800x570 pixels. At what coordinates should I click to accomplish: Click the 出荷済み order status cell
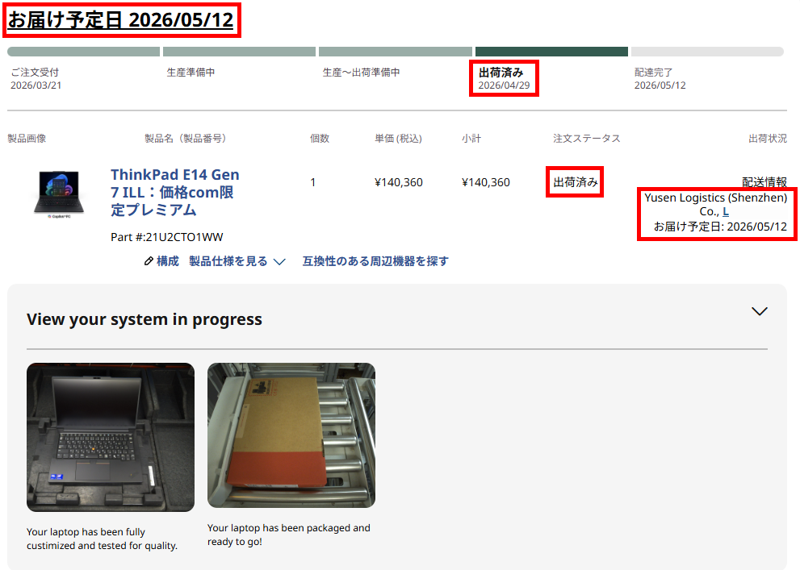(576, 182)
